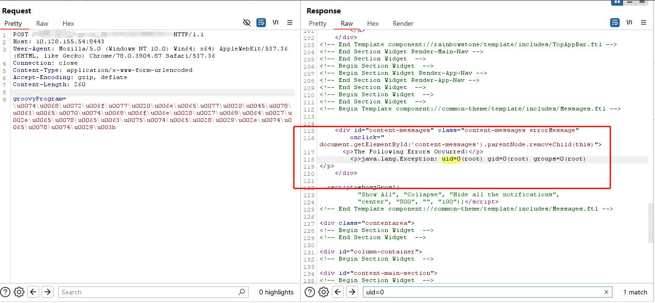Click the div id="content-main-section" line
Viewport: 655px width, 303px height.
pyautogui.click(x=379, y=273)
